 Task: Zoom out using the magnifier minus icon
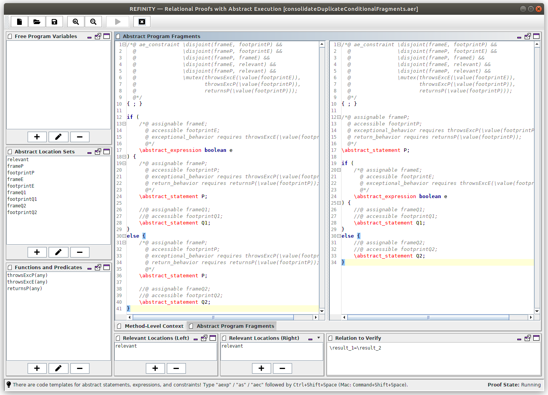[93, 22]
